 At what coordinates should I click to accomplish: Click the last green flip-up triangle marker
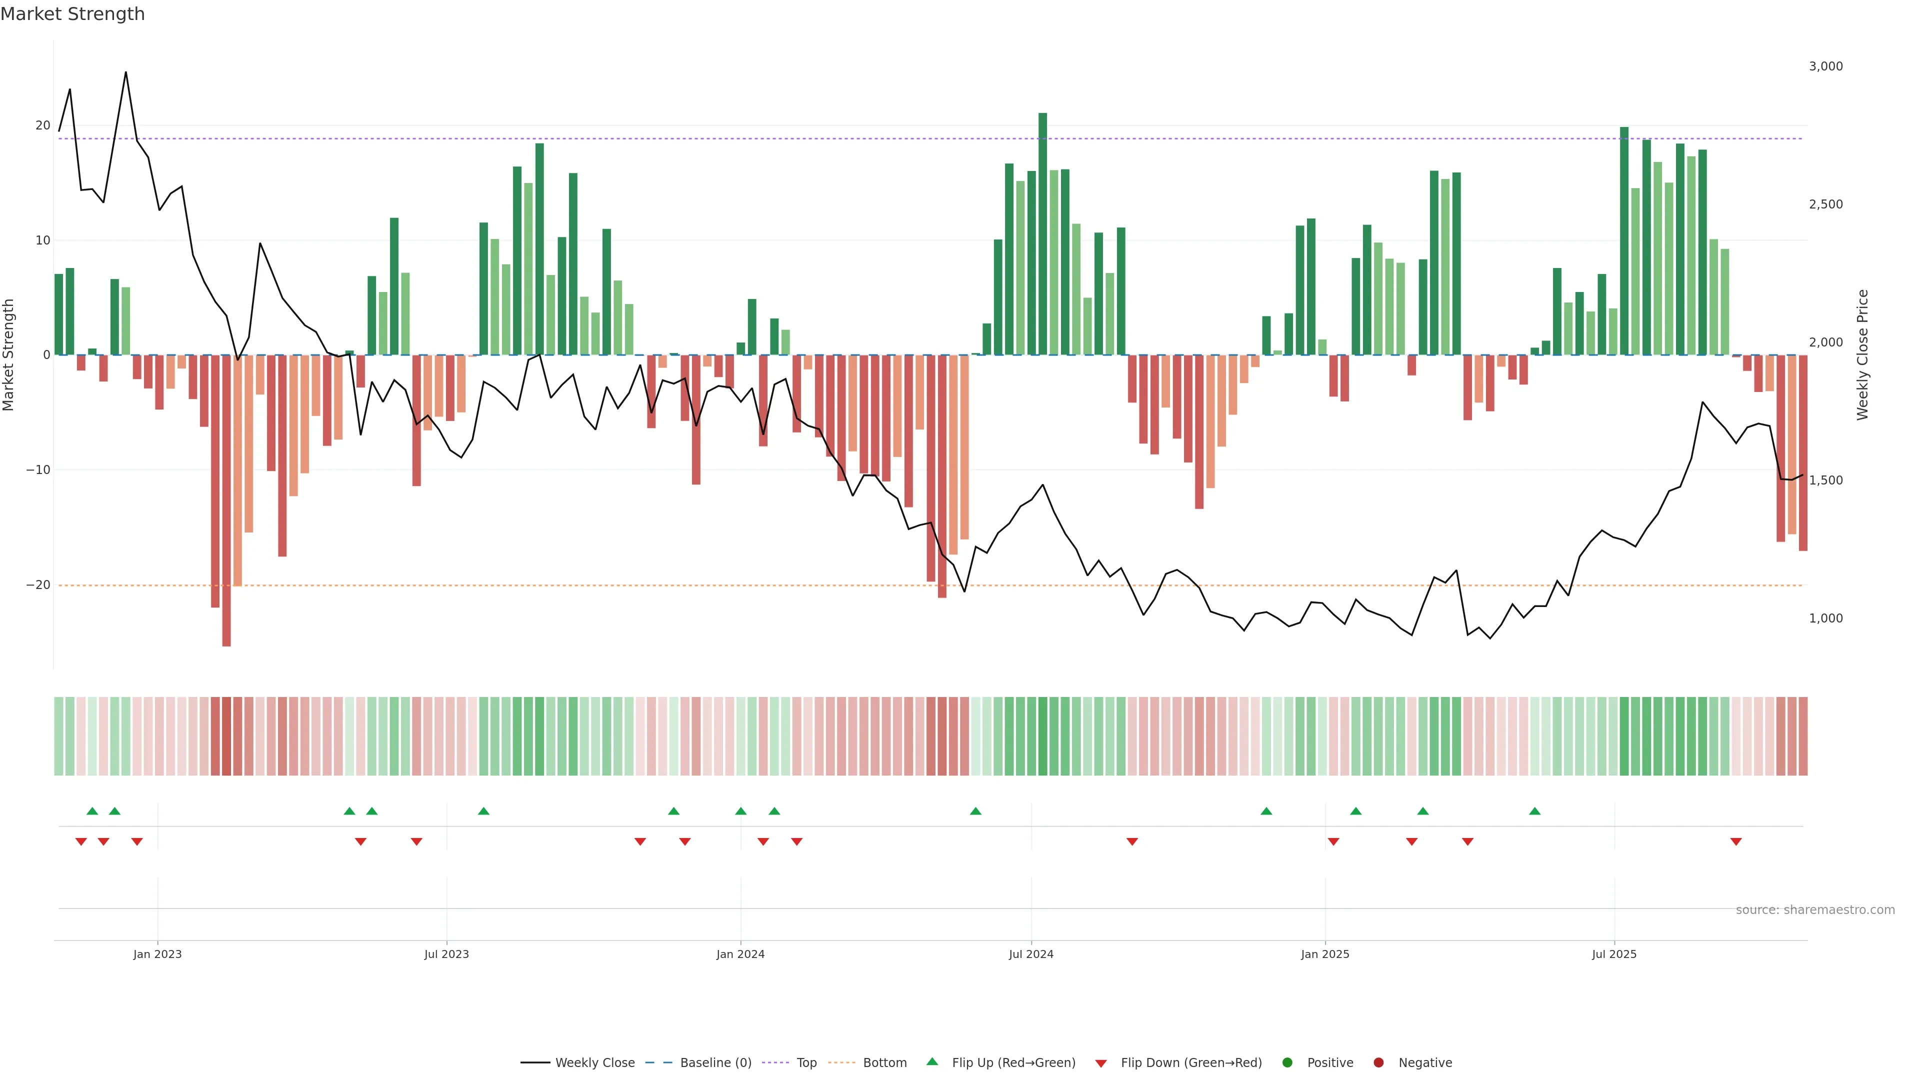click(1534, 811)
